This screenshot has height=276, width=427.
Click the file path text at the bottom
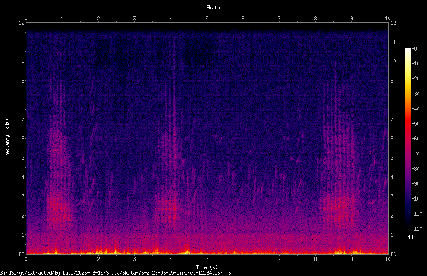point(115,273)
